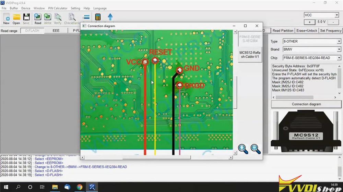Open the Windows Start menu
Viewport: 343px width, 192px height.
point(6,187)
